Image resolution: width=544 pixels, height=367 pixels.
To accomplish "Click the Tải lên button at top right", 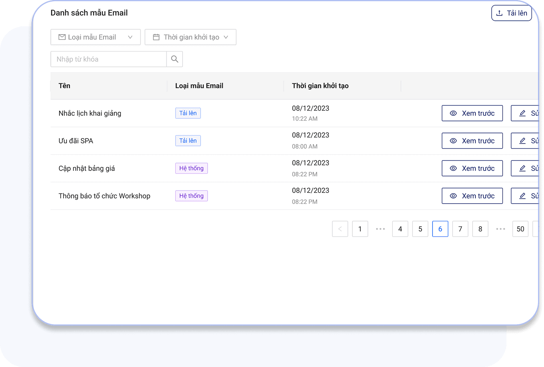I will pos(511,13).
